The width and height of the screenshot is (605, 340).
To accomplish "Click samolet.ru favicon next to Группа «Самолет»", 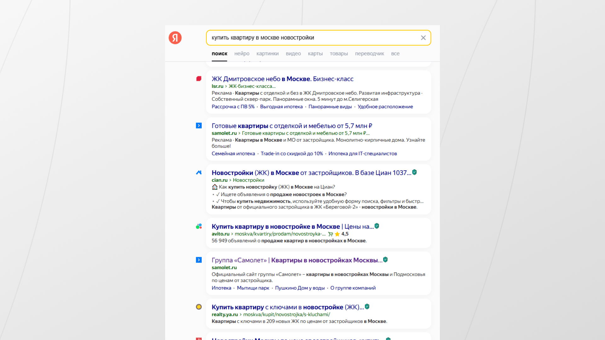I will 199,260.
